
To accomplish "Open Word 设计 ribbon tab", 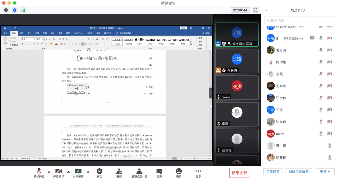I will tap(29, 33).
